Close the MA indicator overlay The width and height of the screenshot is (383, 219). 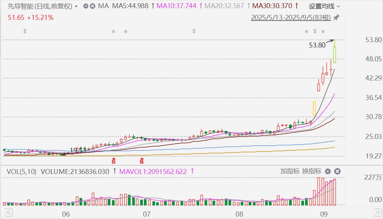click(x=93, y=6)
